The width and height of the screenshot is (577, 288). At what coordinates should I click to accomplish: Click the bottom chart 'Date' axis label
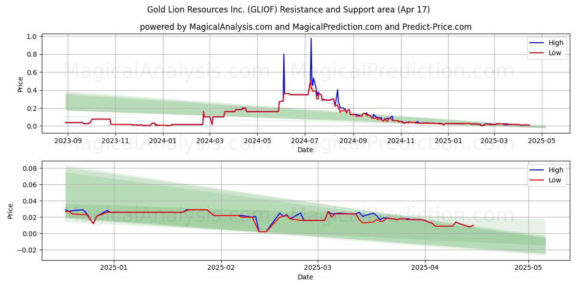click(x=305, y=277)
